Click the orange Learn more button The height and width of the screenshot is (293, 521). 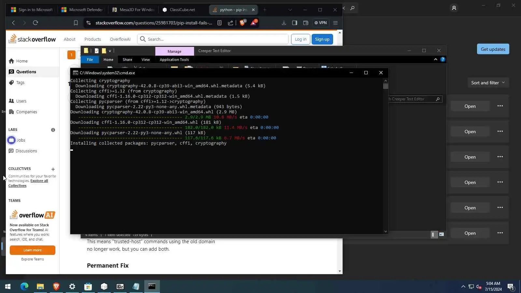click(x=33, y=250)
